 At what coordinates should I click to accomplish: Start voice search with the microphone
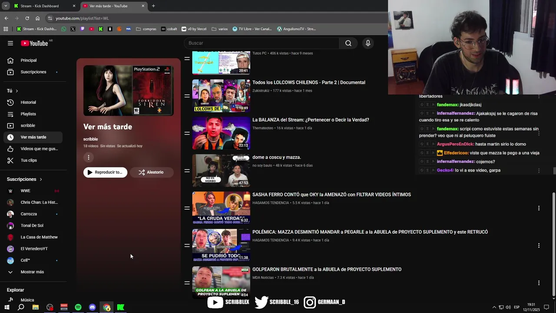click(x=368, y=43)
